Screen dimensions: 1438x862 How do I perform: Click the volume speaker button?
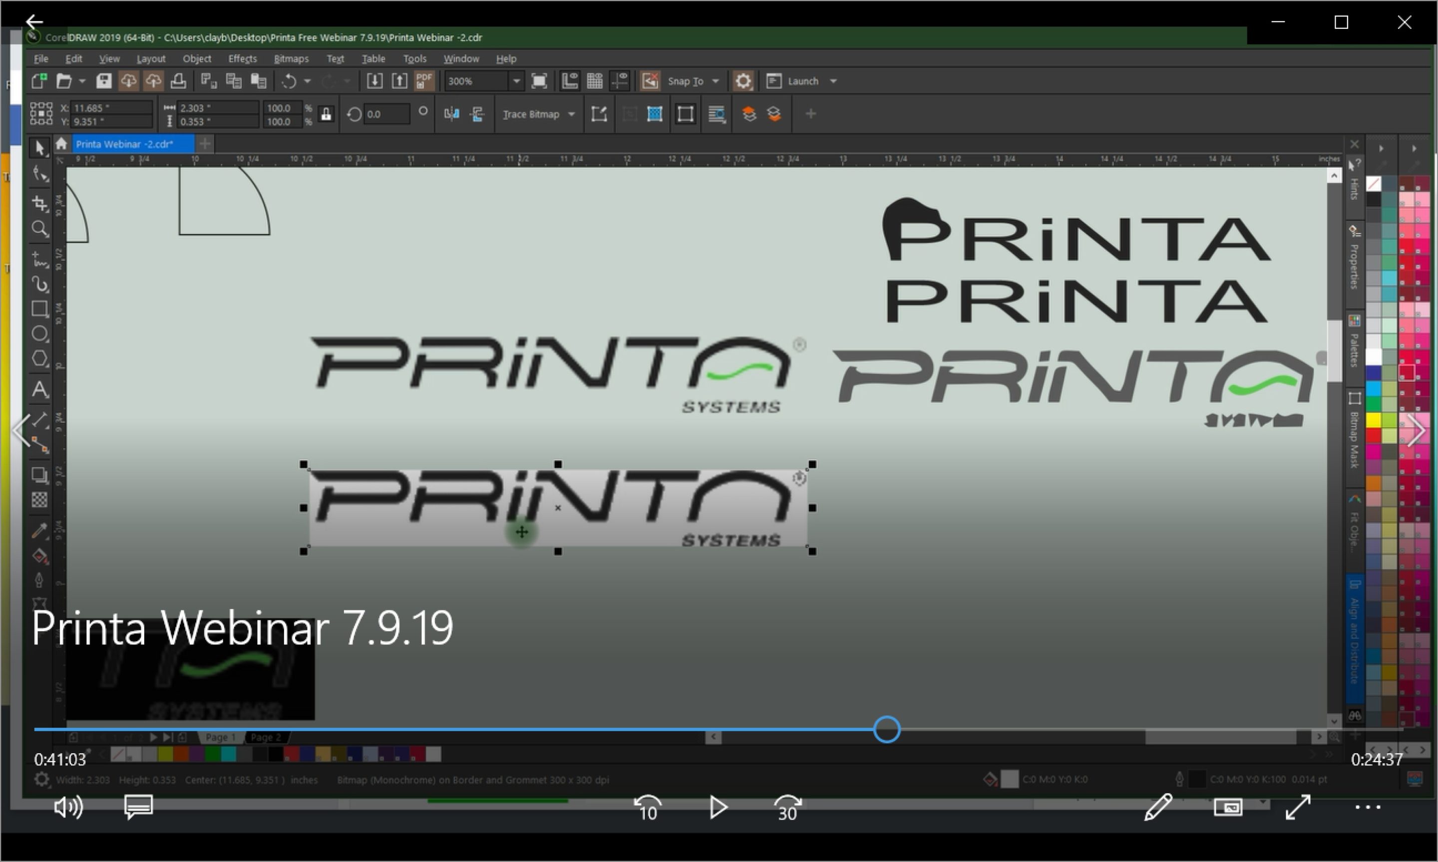68,807
